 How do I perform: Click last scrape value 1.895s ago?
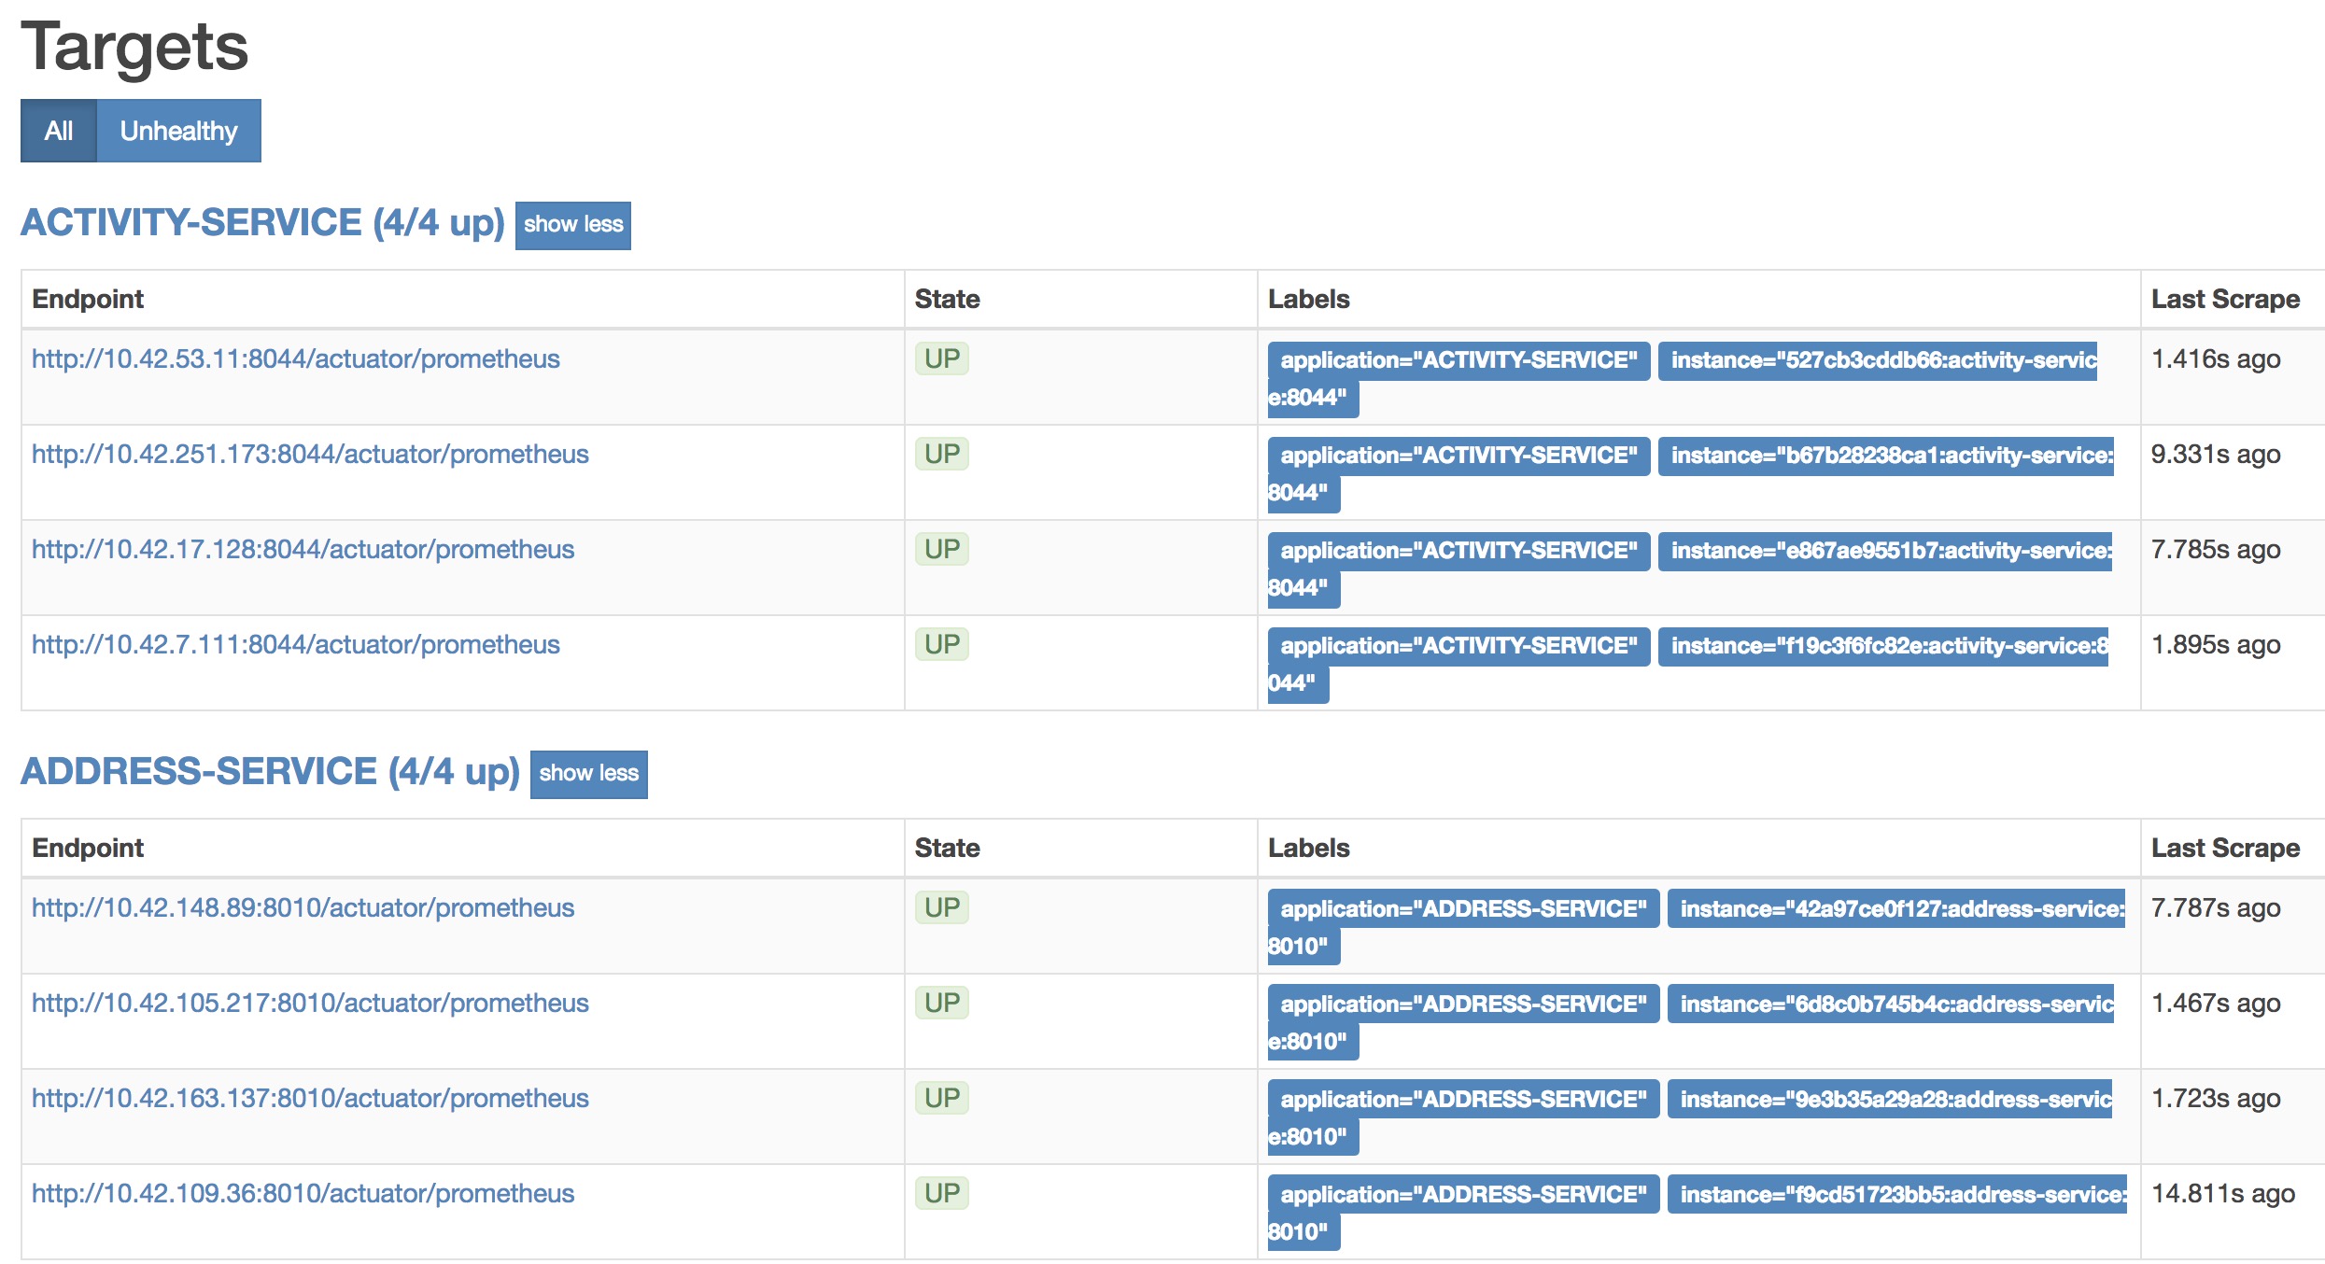coord(2216,645)
